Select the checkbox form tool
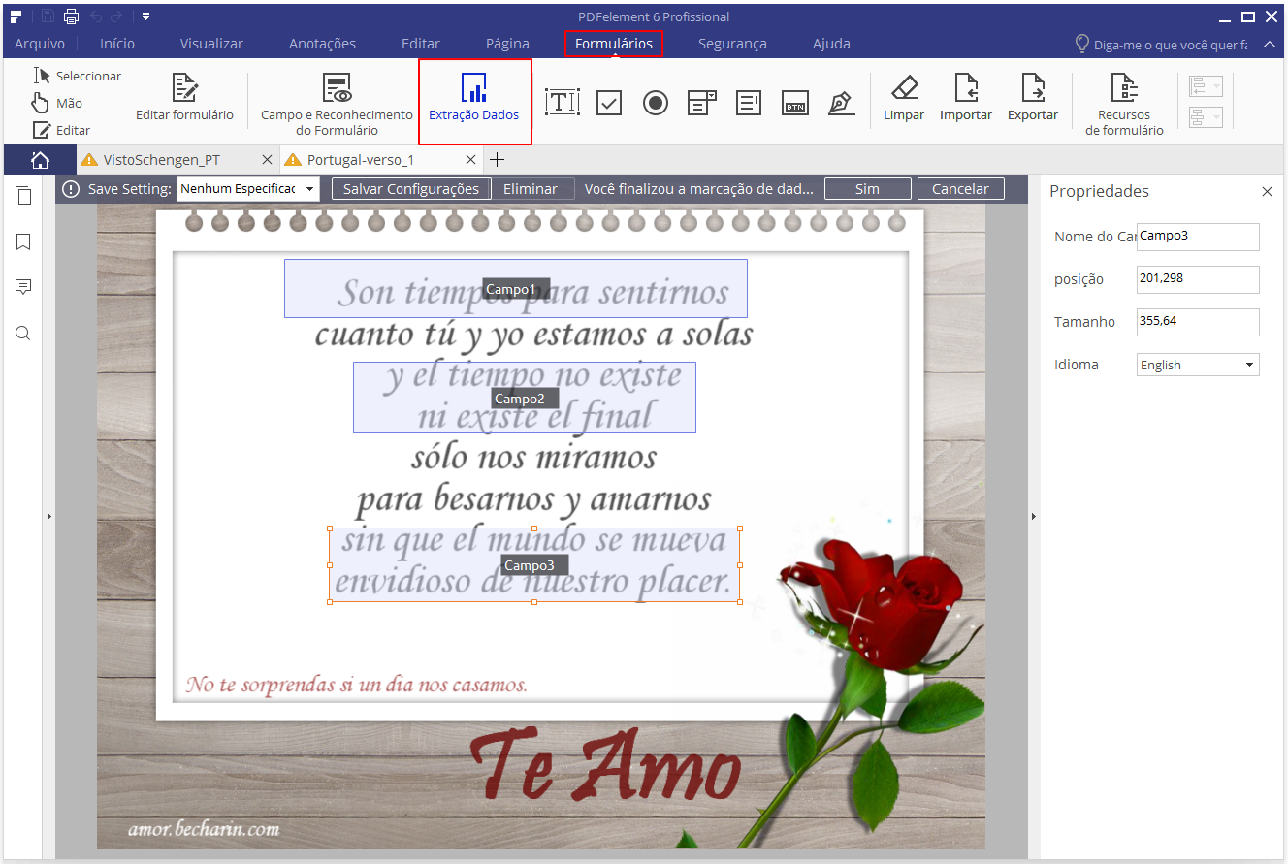 click(x=609, y=103)
